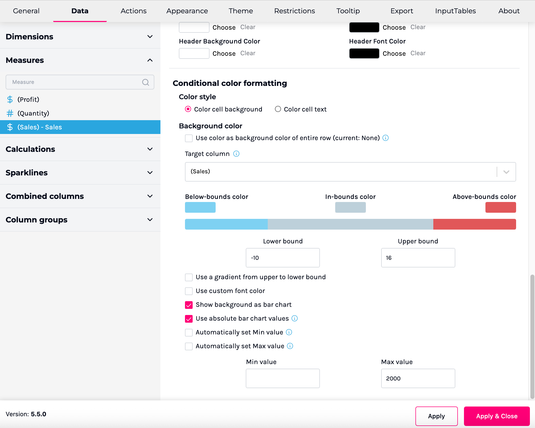Select the Color cell text radio button
The width and height of the screenshot is (535, 428).
tap(278, 109)
